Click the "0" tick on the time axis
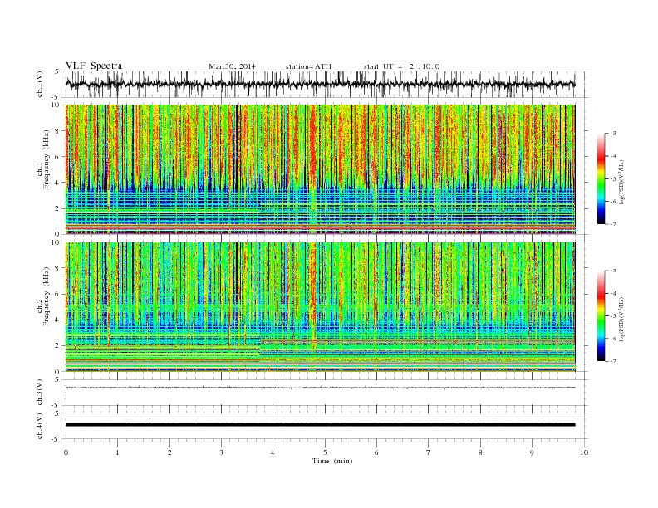The height and width of the screenshot is (508, 658). point(66,452)
